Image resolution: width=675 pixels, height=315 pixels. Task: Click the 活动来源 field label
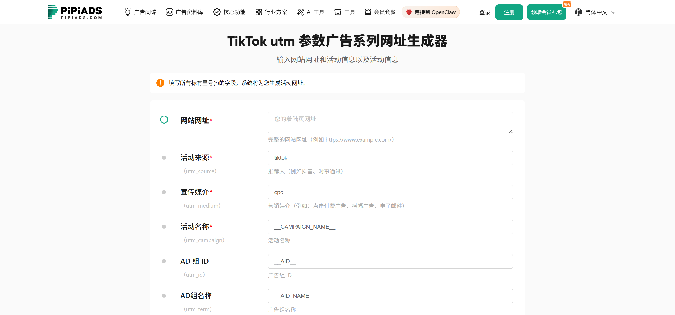[196, 157]
